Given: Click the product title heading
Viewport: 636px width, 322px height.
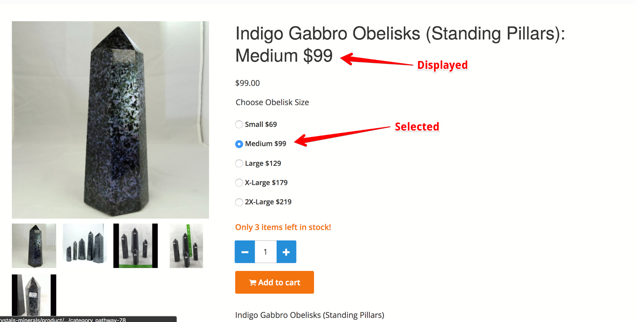Looking at the screenshot, I should tap(400, 44).
